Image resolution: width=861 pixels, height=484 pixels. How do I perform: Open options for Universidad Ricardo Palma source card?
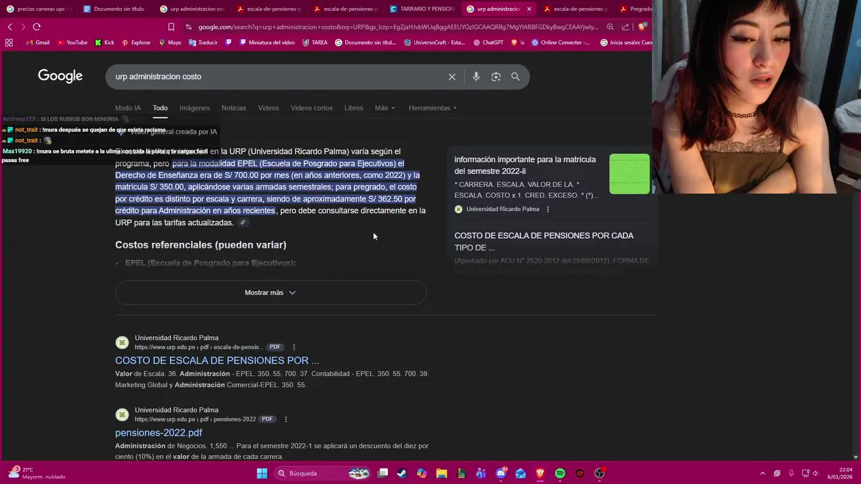(x=548, y=209)
